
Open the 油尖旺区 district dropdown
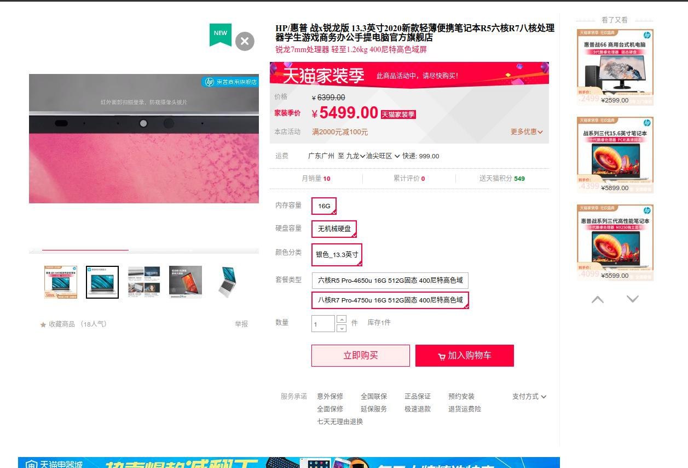[383, 156]
